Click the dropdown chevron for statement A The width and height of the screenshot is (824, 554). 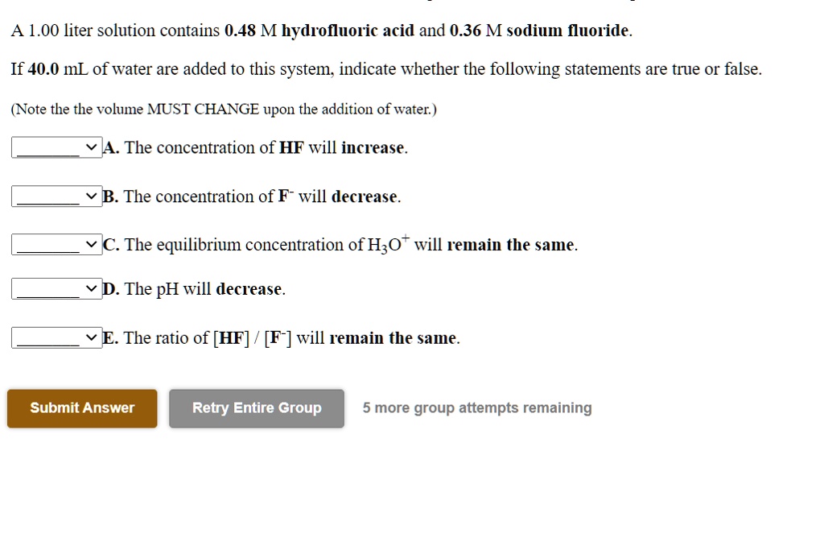(x=91, y=147)
